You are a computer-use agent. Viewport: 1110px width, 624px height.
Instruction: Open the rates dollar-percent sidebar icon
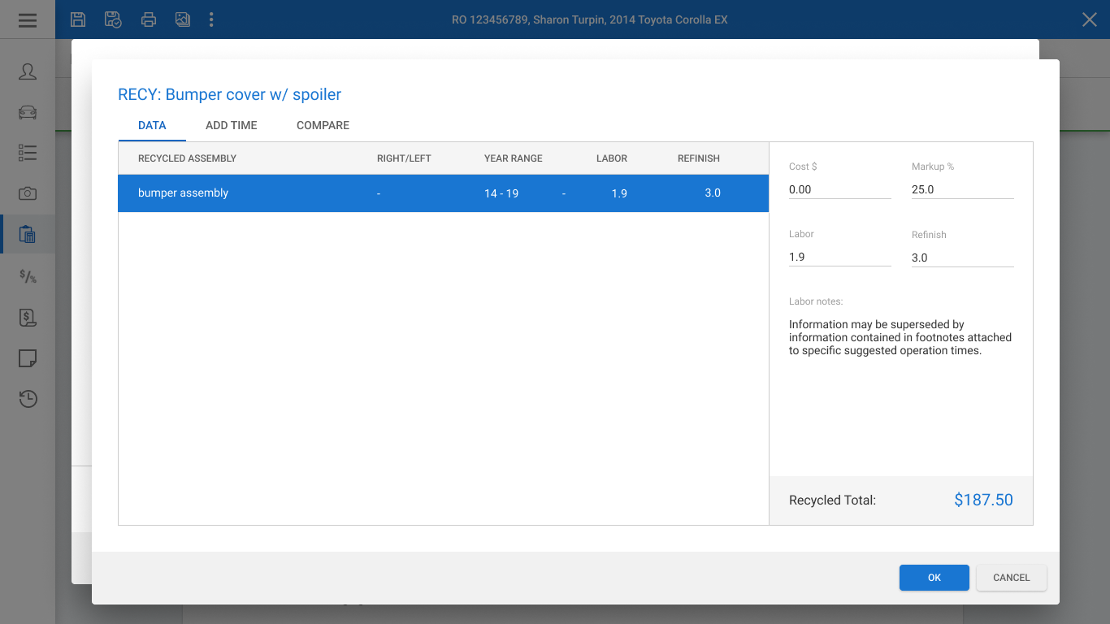click(28, 276)
